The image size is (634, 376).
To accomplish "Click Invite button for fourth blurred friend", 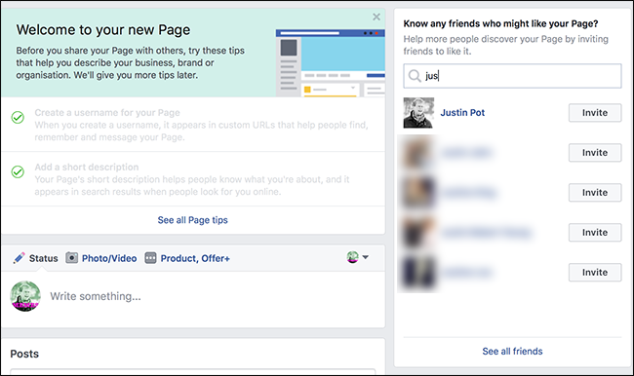I will point(595,233).
